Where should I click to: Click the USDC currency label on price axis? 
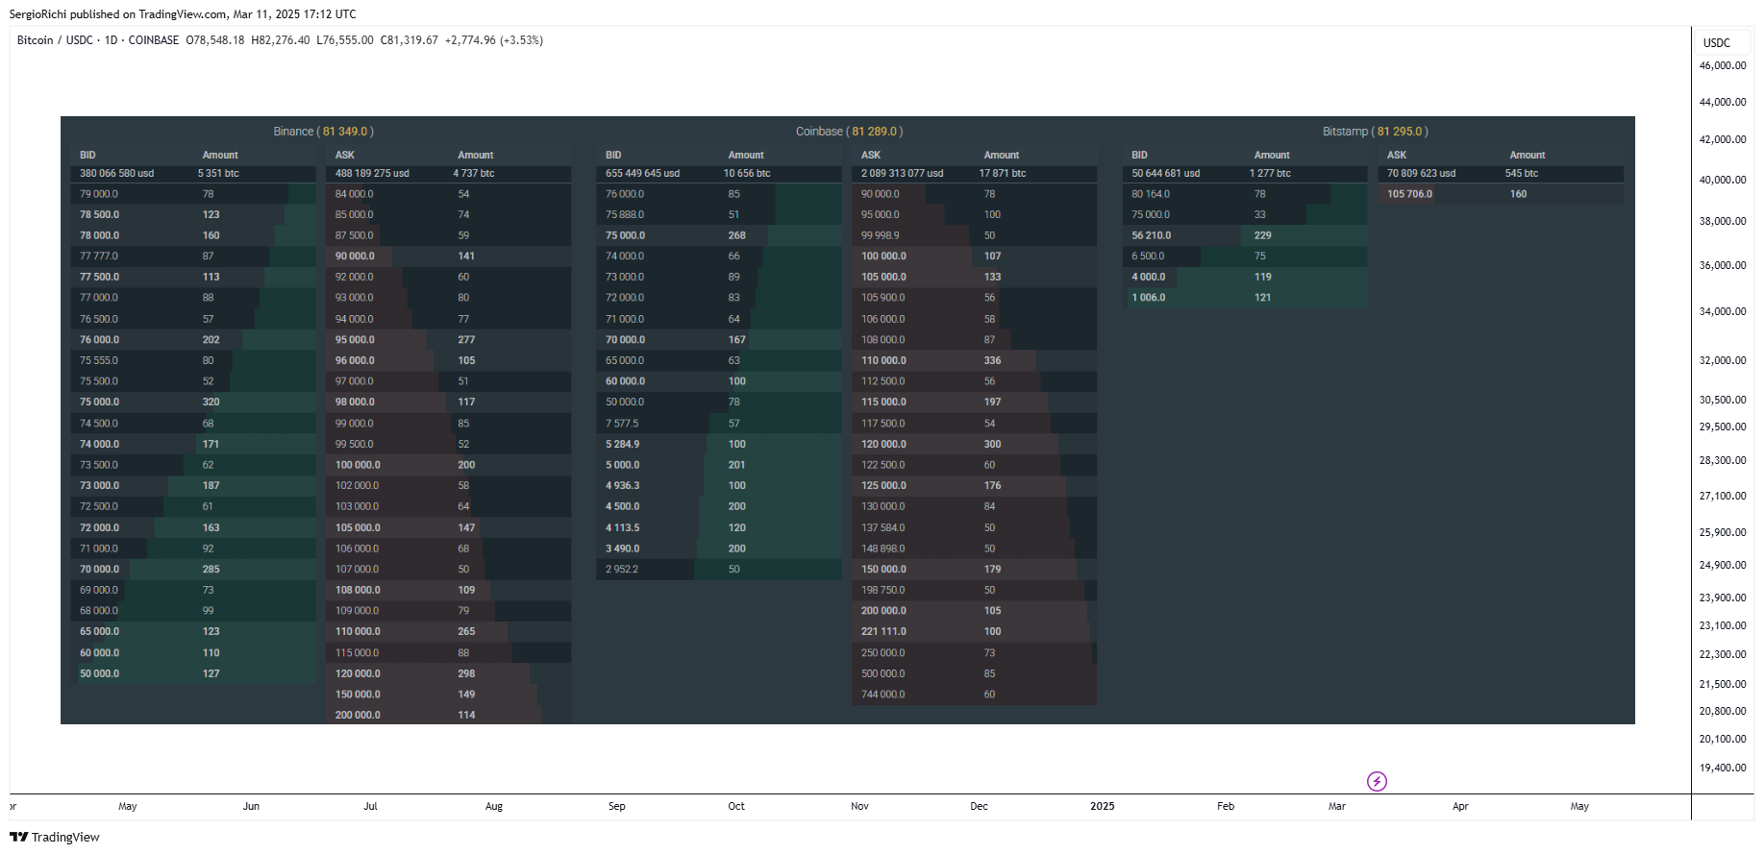(1716, 43)
